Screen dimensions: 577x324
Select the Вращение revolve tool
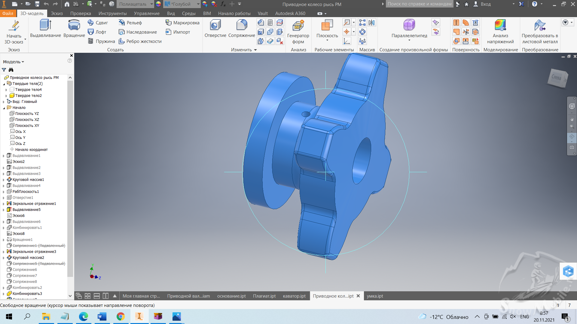click(74, 28)
